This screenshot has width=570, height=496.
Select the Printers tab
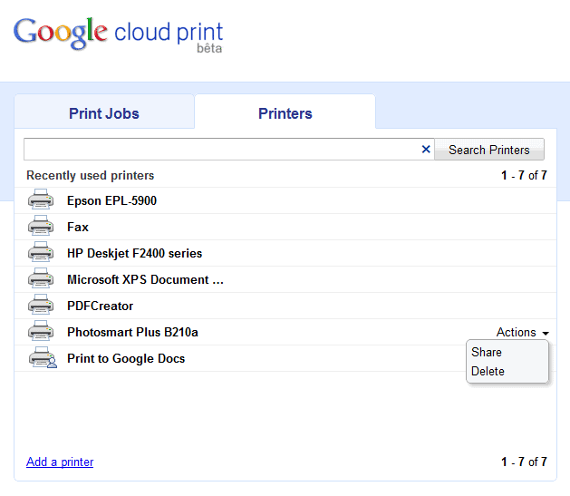point(285,113)
